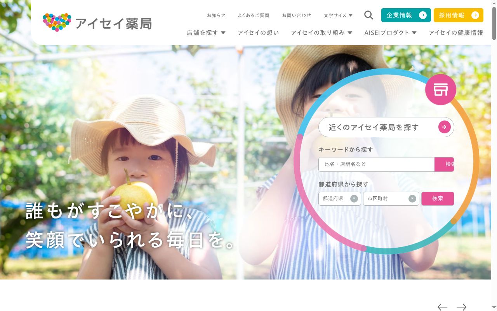
Task: Click the キーワードから探す label
Action: [346, 150]
